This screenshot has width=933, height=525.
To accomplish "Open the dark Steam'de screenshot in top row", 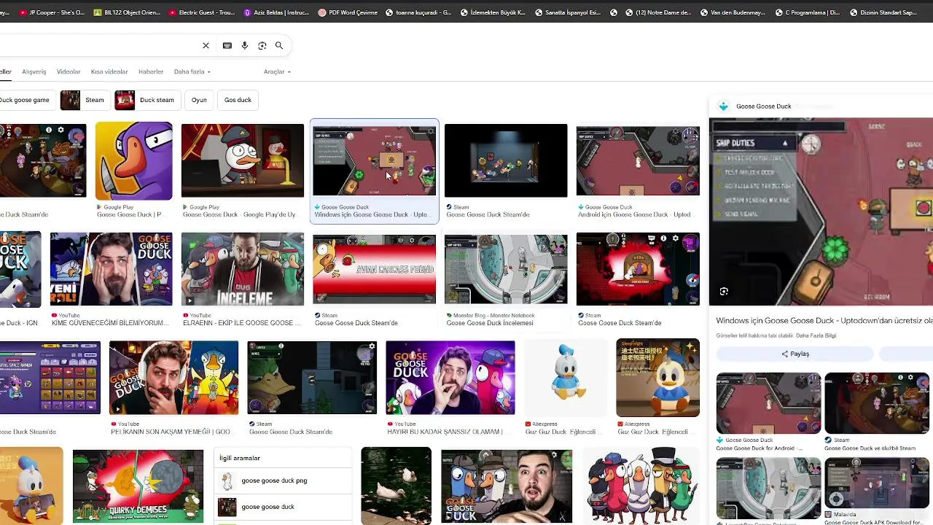I will (506, 160).
